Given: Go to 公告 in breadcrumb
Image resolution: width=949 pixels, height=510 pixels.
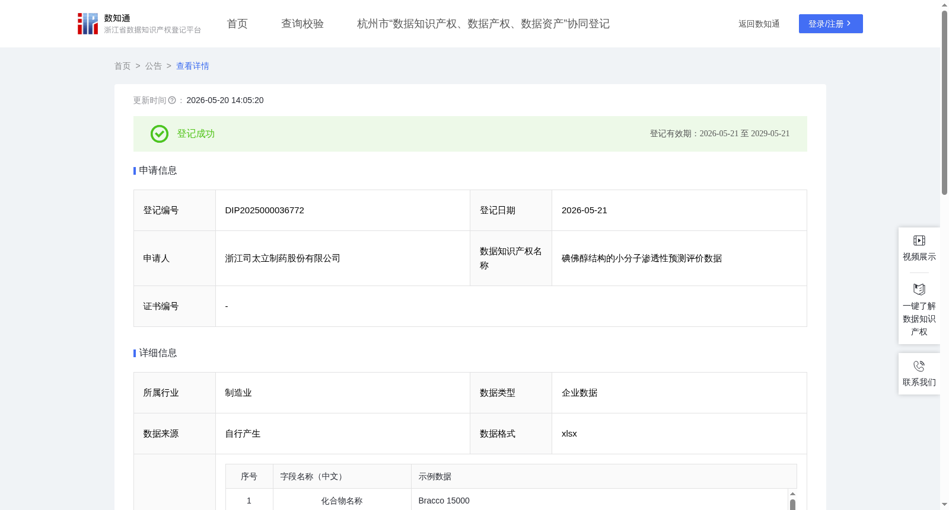Looking at the screenshot, I should [x=154, y=66].
